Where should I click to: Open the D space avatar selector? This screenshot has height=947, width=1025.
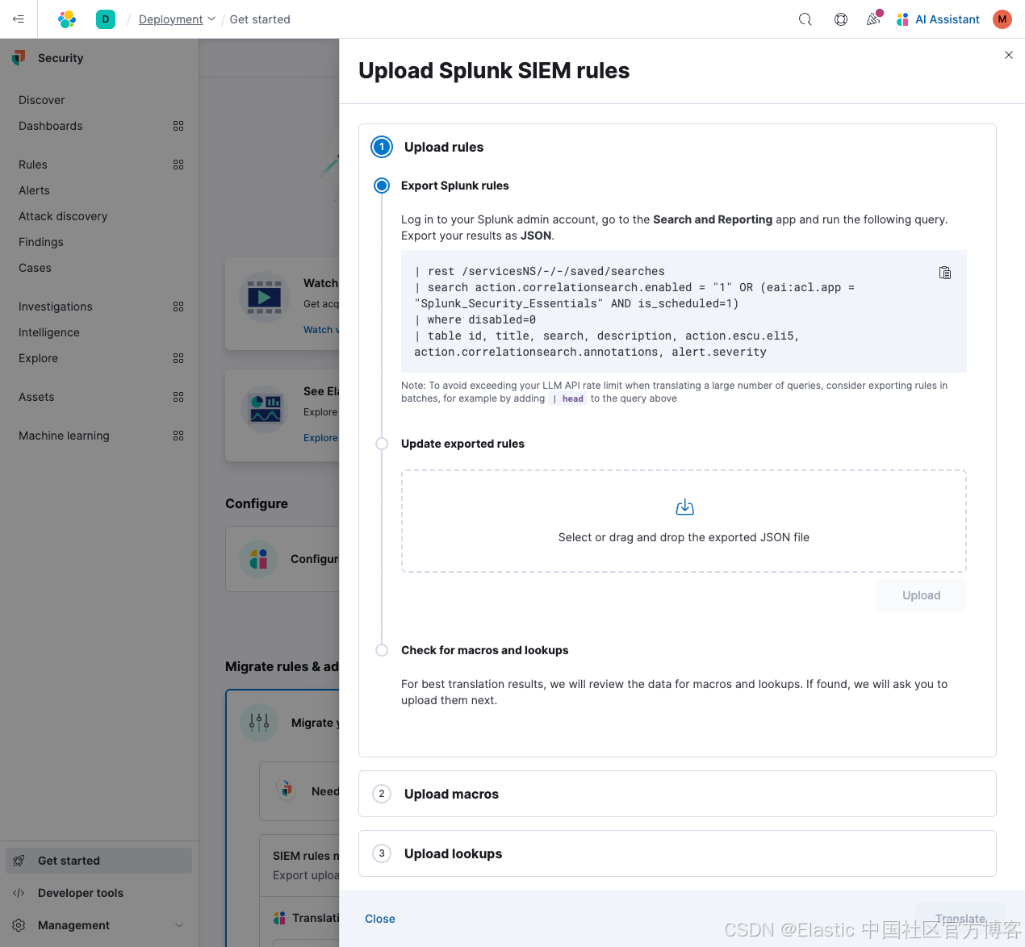click(x=106, y=19)
